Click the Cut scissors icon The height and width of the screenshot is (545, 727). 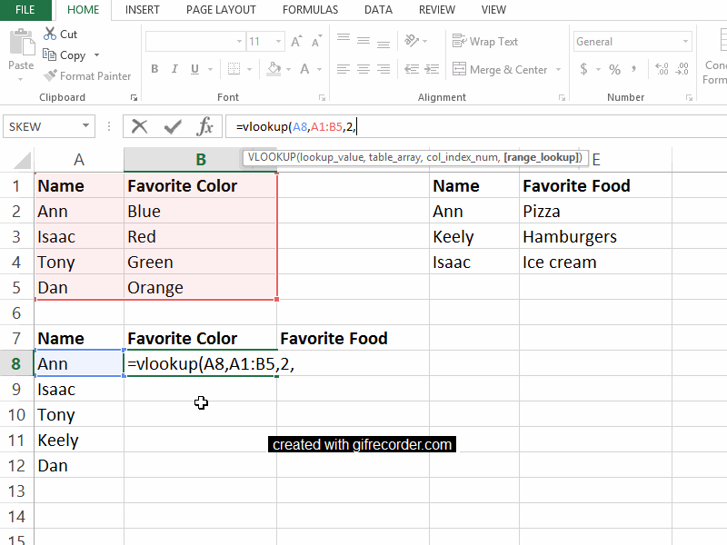52,34
